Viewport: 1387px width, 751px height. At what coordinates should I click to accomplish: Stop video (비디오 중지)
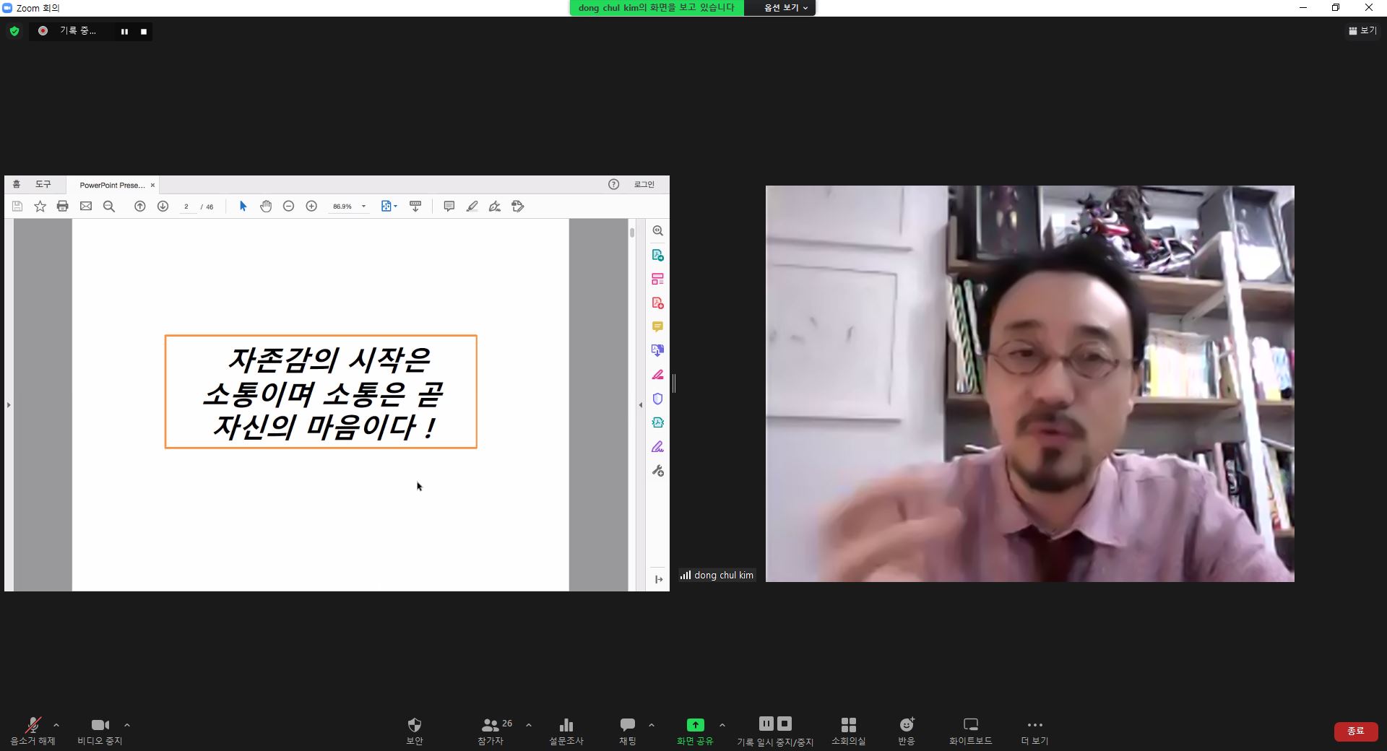(x=100, y=730)
